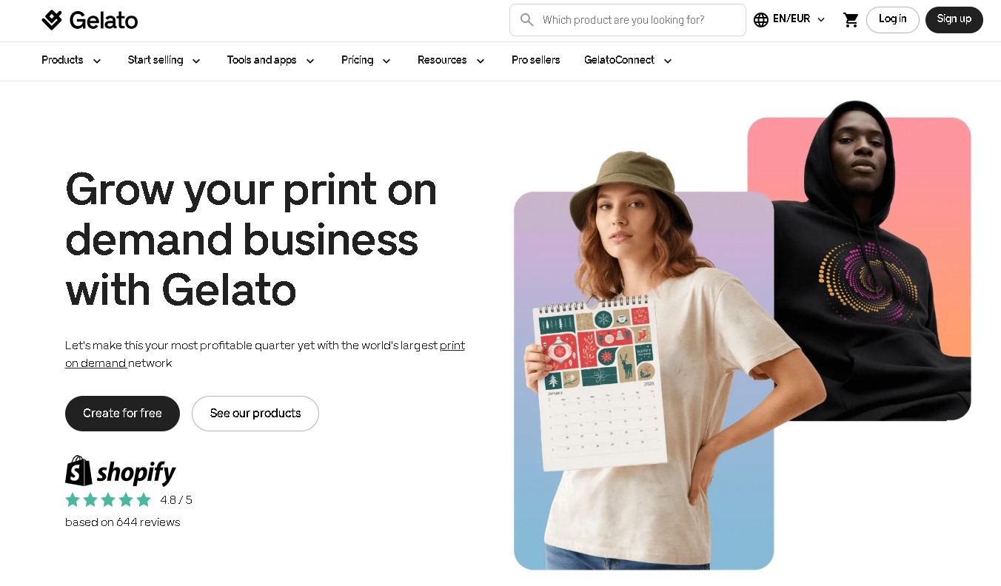Go to the Pro sellers page
The width and height of the screenshot is (1001, 586).
(535, 61)
